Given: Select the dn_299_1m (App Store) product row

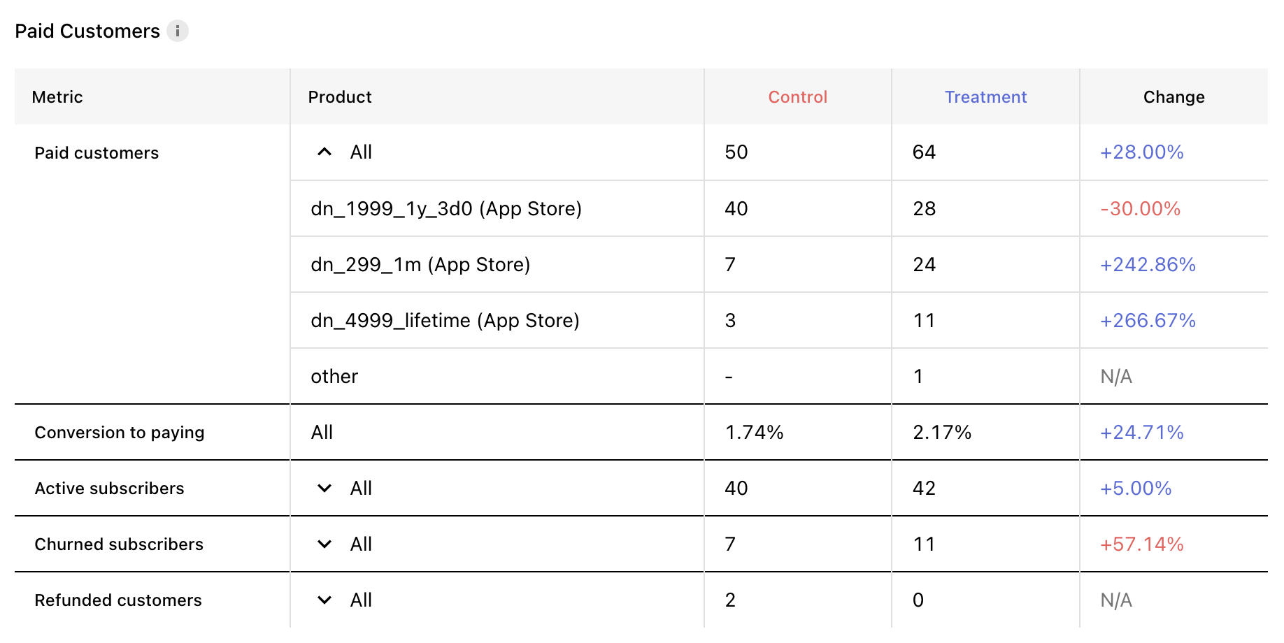Looking at the screenshot, I should pos(779,264).
